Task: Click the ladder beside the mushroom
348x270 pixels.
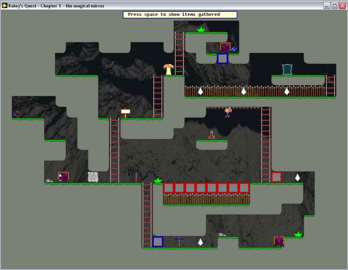Action: coord(179,53)
